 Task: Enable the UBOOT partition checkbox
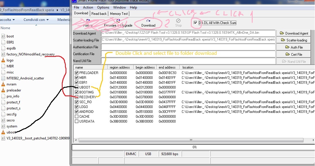(x=76, y=87)
